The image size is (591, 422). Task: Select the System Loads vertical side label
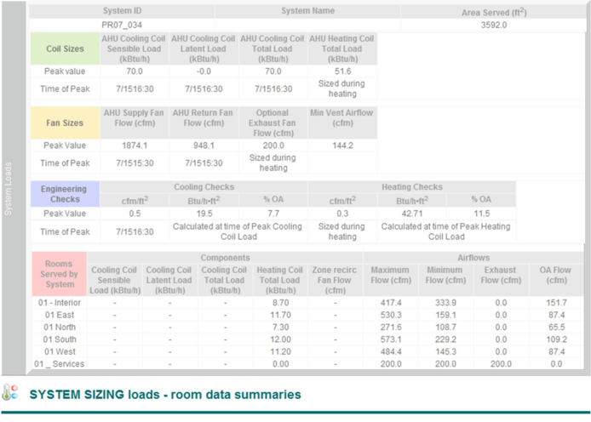click(8, 189)
